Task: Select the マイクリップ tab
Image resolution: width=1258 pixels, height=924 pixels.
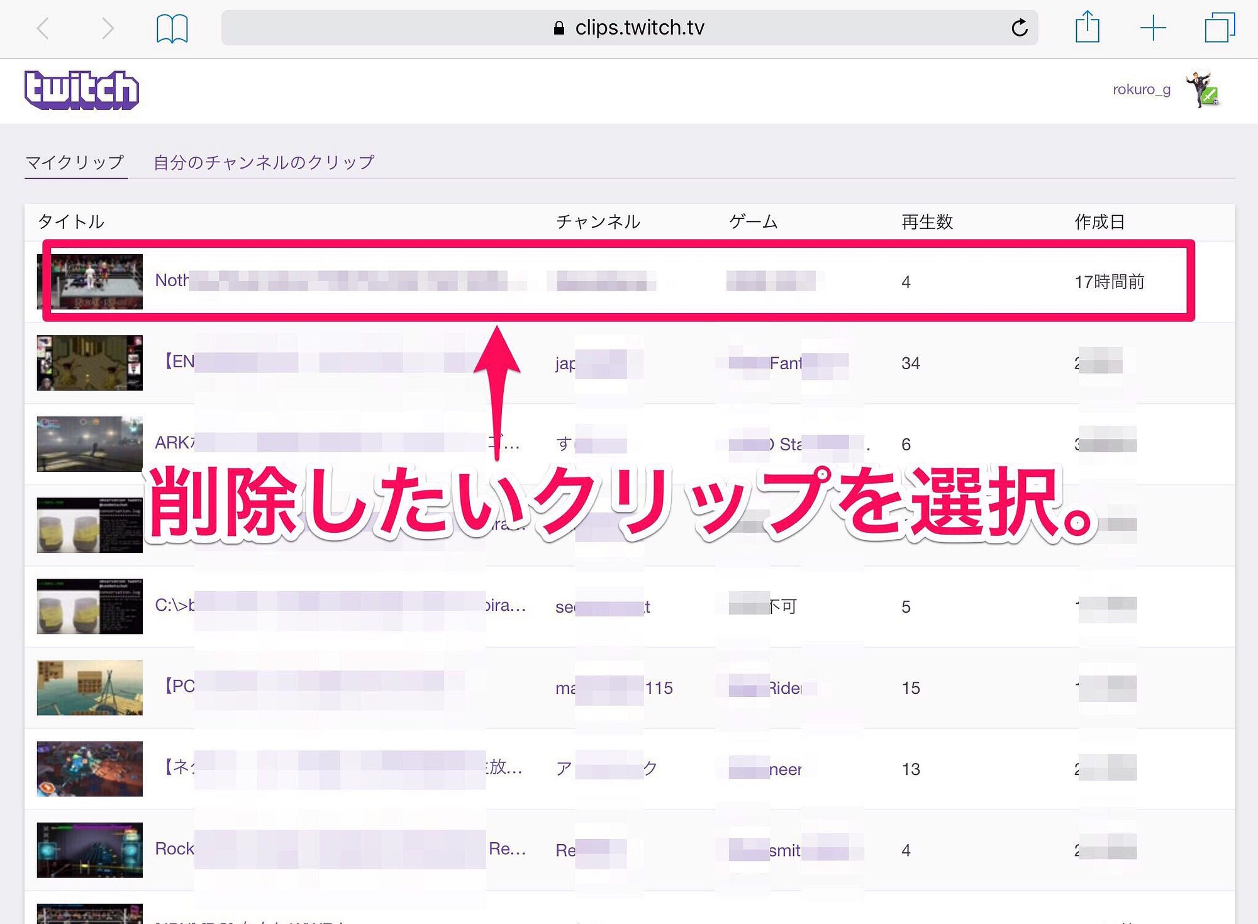Action: click(75, 162)
